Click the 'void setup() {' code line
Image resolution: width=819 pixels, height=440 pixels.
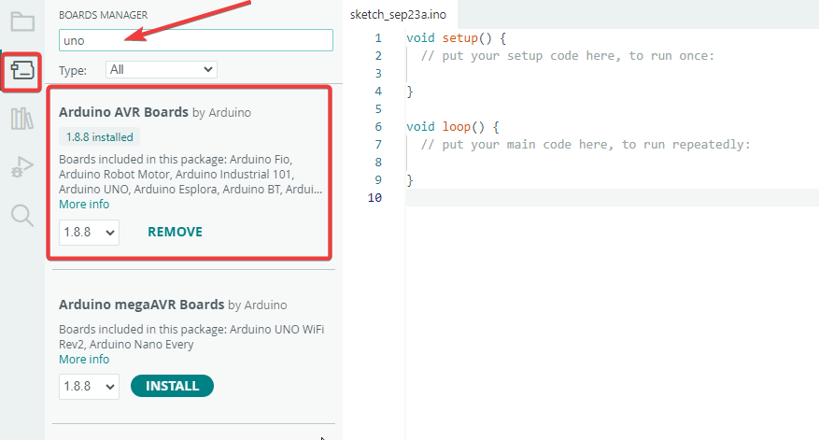tap(456, 38)
